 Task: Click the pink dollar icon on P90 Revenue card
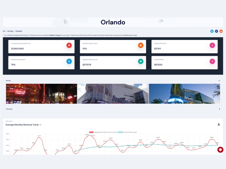point(212,62)
